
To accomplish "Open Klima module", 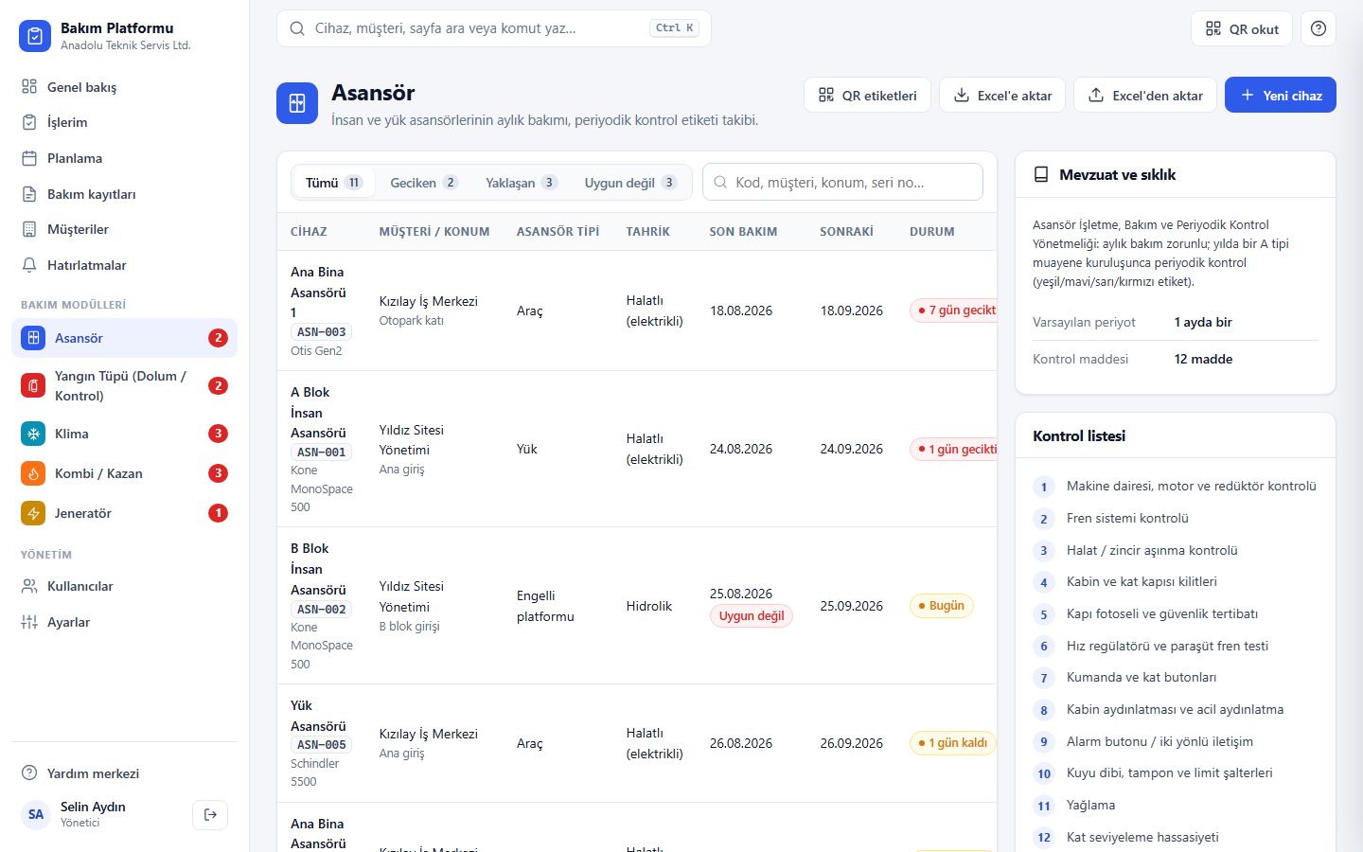I will (124, 434).
